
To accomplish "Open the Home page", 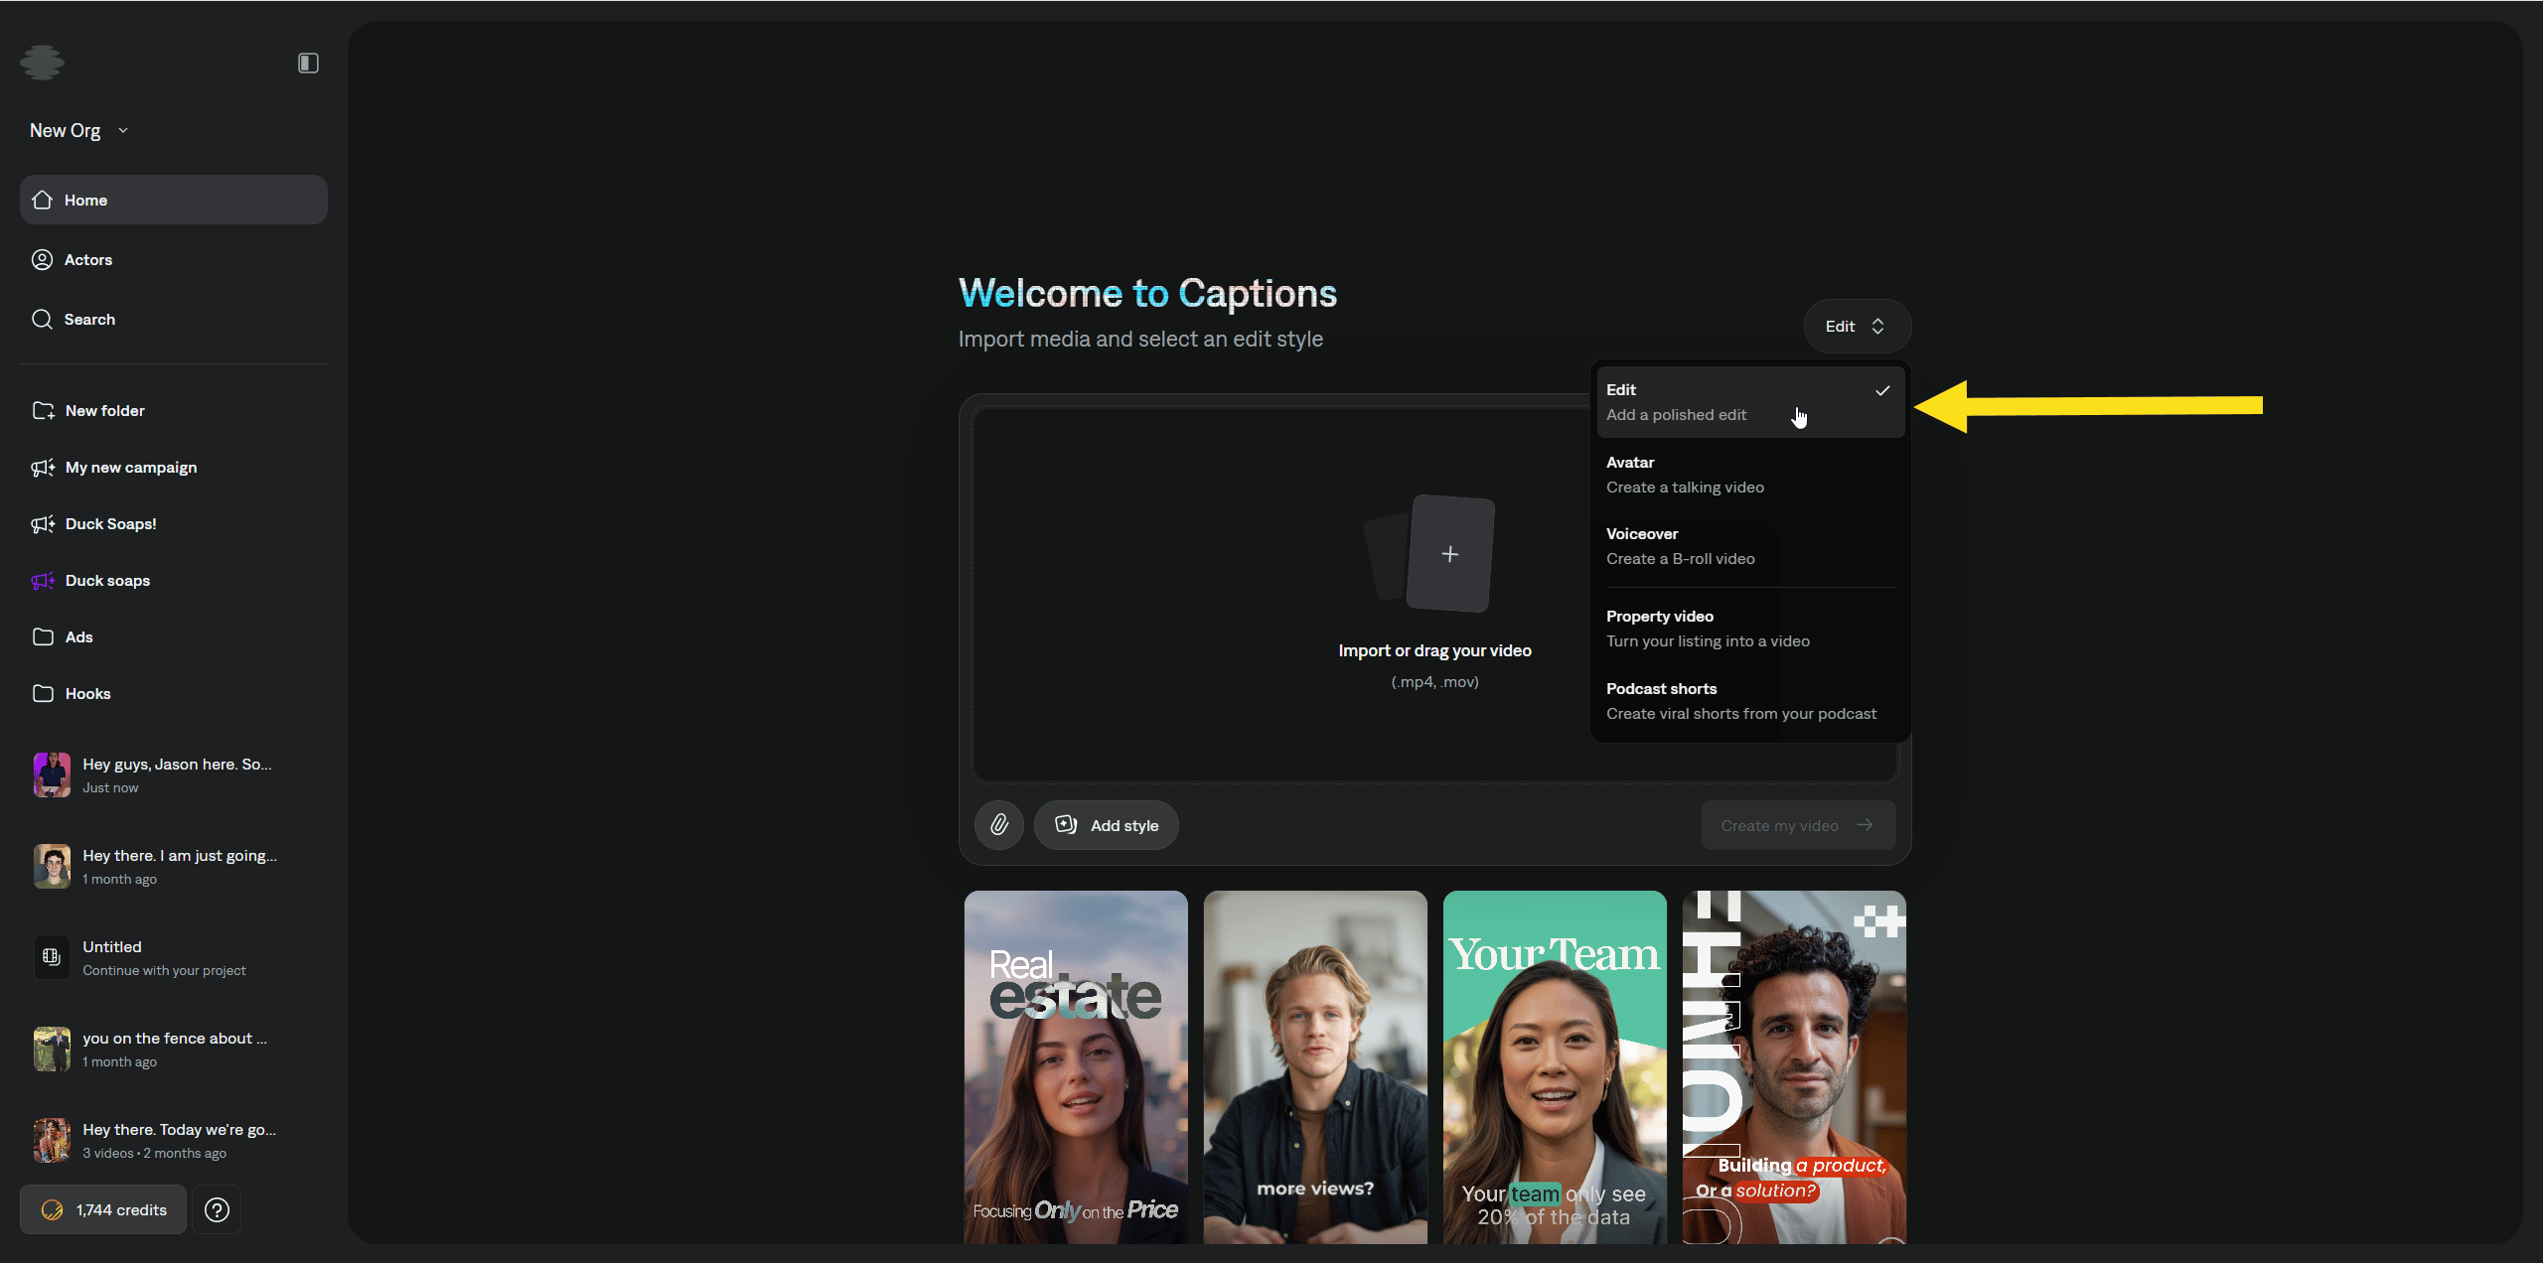I will coord(173,200).
